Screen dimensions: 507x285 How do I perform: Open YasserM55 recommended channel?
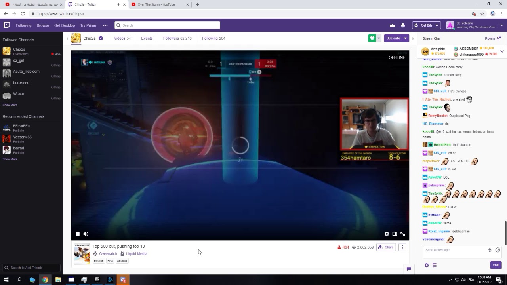pyautogui.click(x=32, y=139)
